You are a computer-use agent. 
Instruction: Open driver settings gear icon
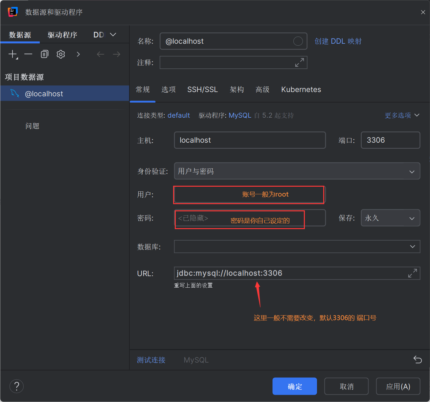tap(61, 54)
